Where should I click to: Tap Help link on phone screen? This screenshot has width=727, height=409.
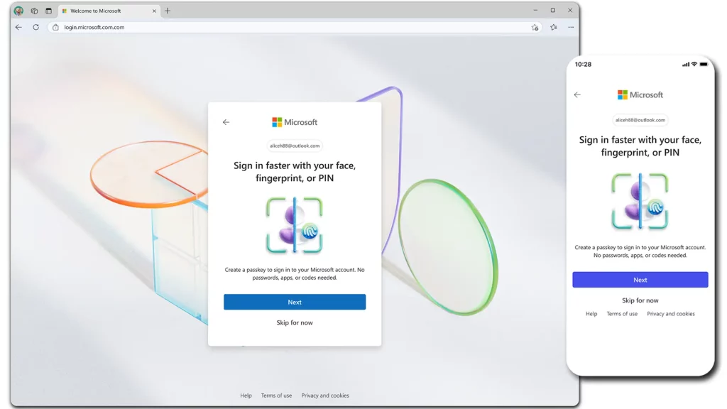click(x=591, y=314)
